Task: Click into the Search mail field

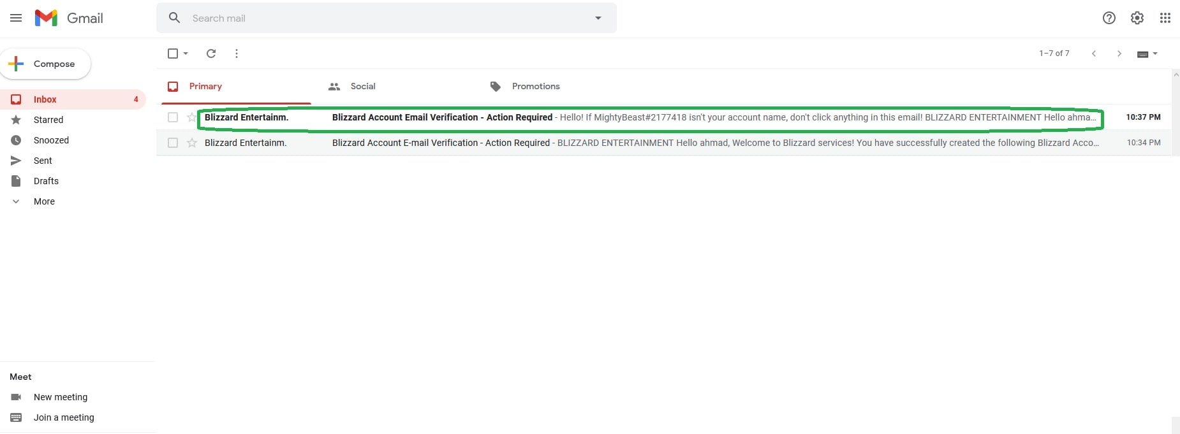Action: (x=383, y=18)
